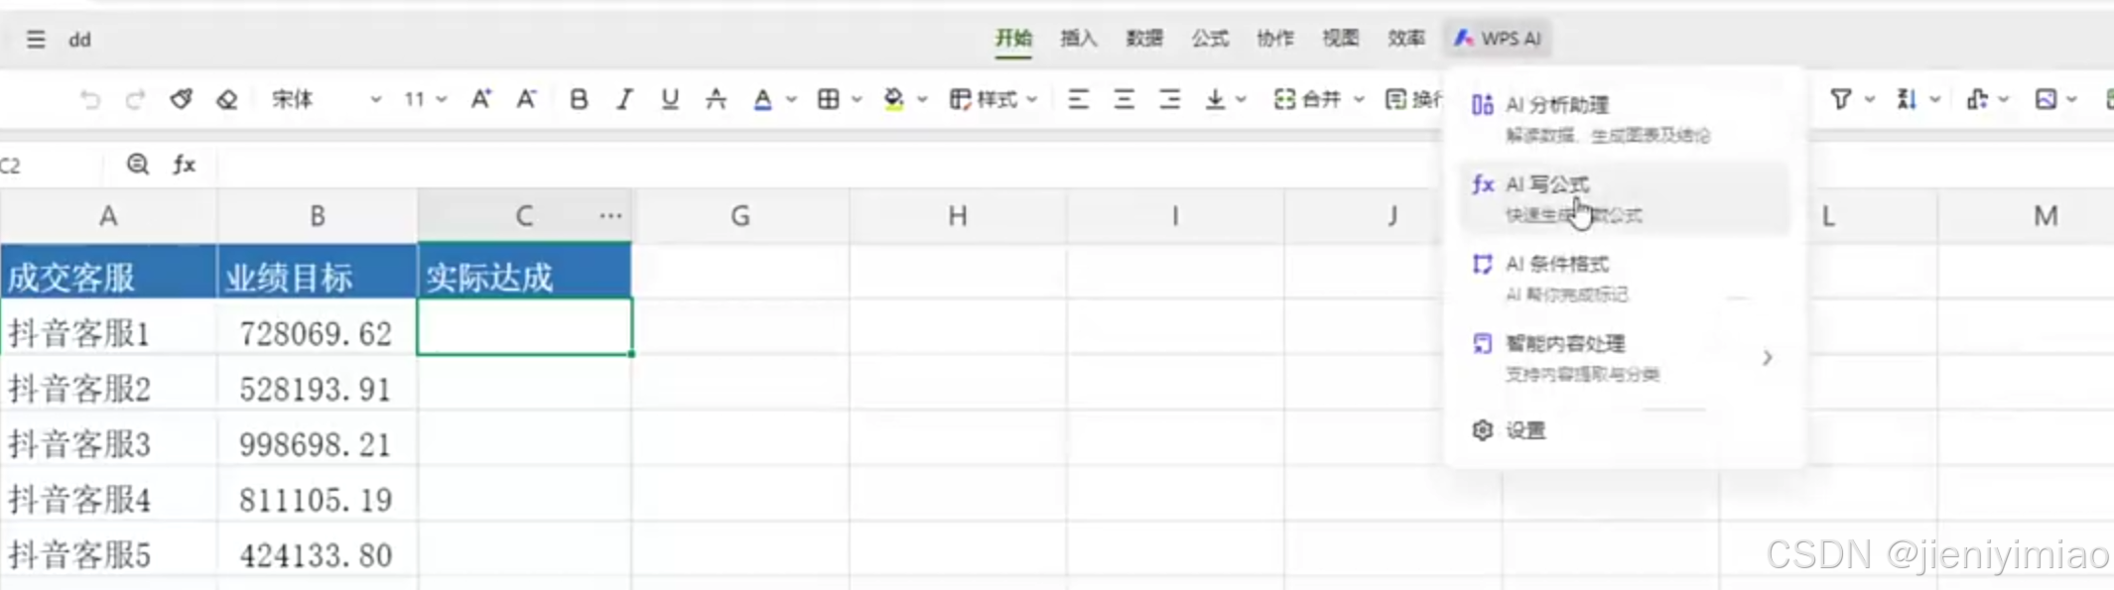Select the Format Painter brush

[x=181, y=99]
